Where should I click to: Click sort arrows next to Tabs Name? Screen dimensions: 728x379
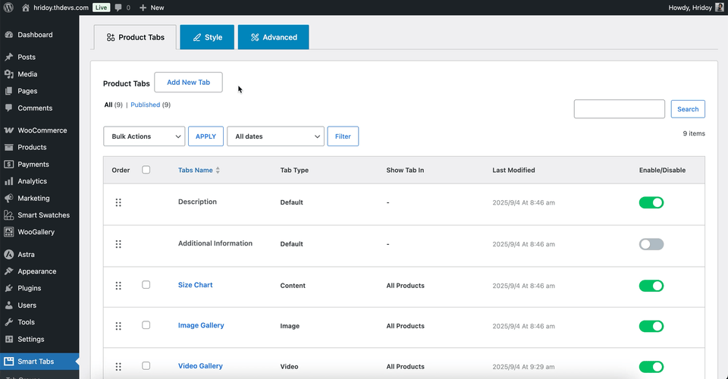pyautogui.click(x=218, y=171)
